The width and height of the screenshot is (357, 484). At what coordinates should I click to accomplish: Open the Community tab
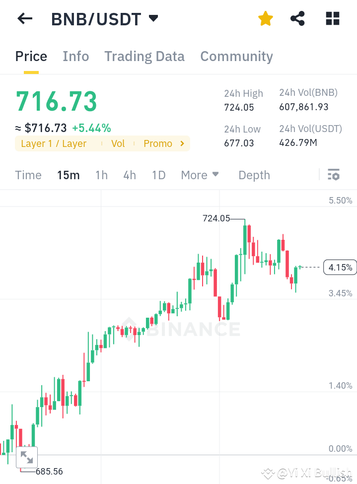[236, 56]
